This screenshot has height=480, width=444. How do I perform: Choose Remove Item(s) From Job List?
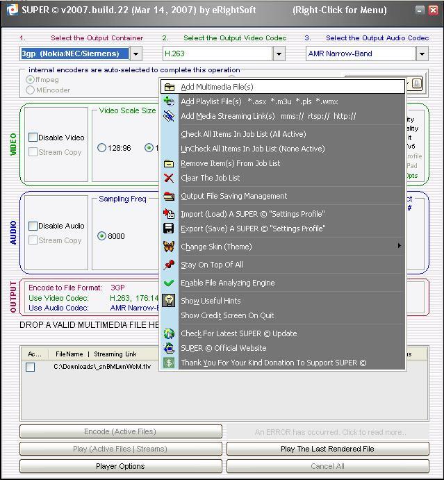coord(283,163)
